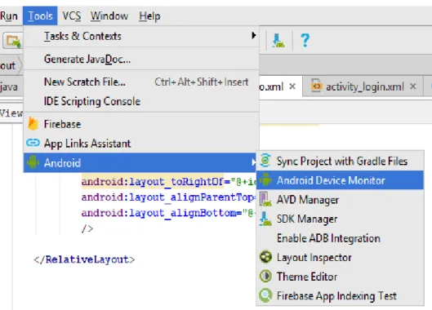Image resolution: width=432 pixels, height=310 pixels.
Task: Close the activity_login.xml tab
Action: (x=412, y=86)
